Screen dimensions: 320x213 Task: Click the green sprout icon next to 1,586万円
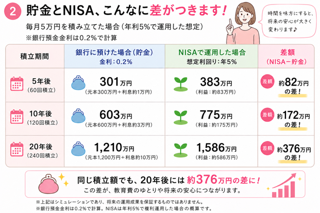(x=180, y=150)
